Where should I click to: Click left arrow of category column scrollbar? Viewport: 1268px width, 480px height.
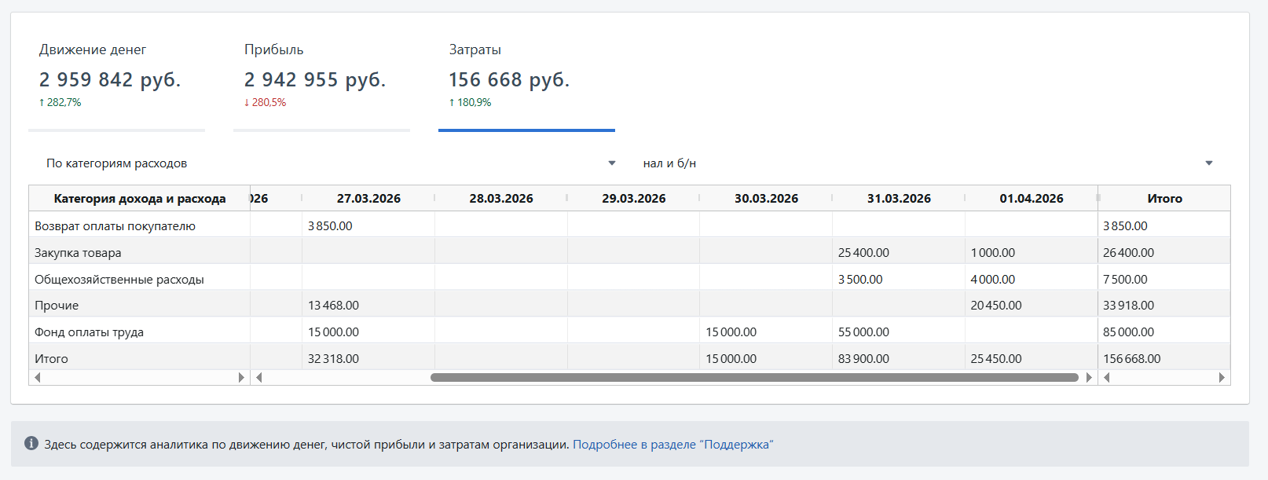(37, 378)
